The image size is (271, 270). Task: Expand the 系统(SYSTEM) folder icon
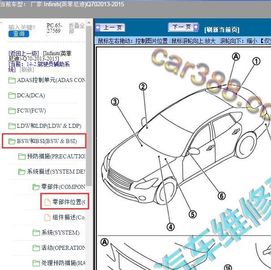(36, 233)
